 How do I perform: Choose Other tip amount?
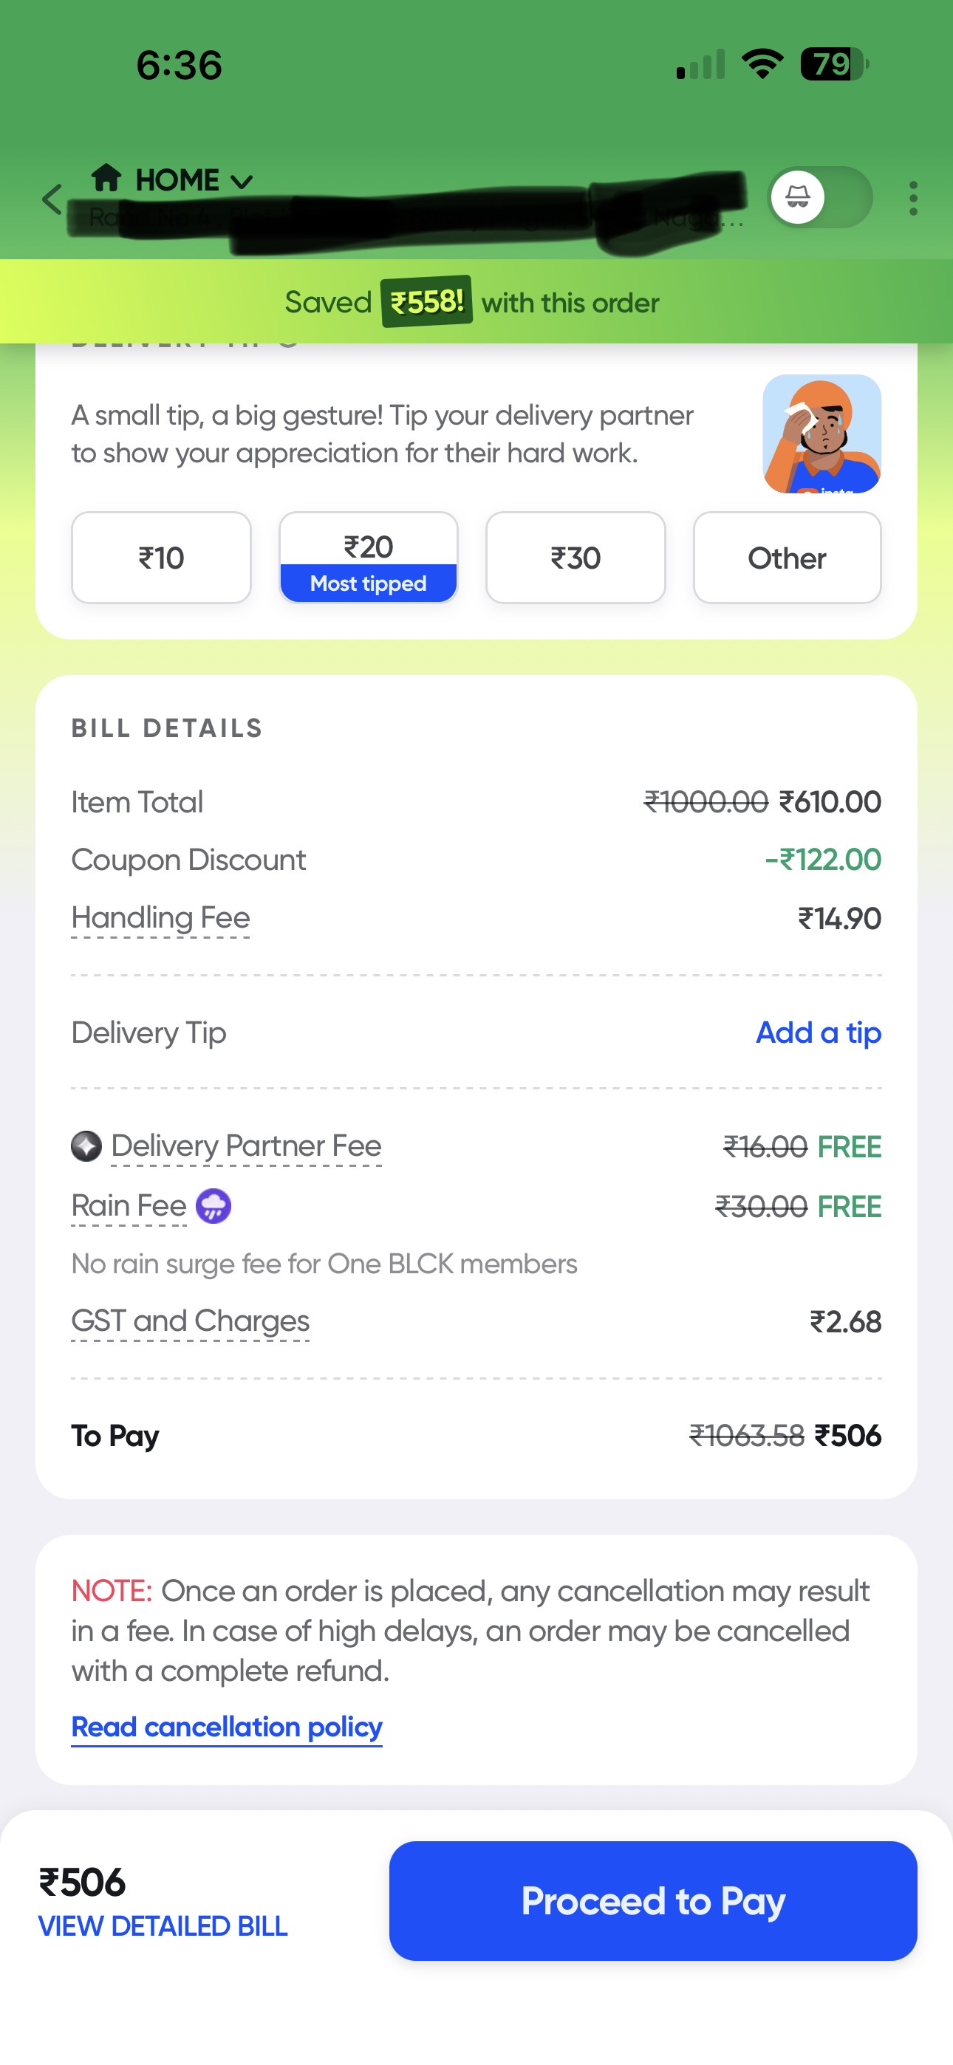pos(787,558)
